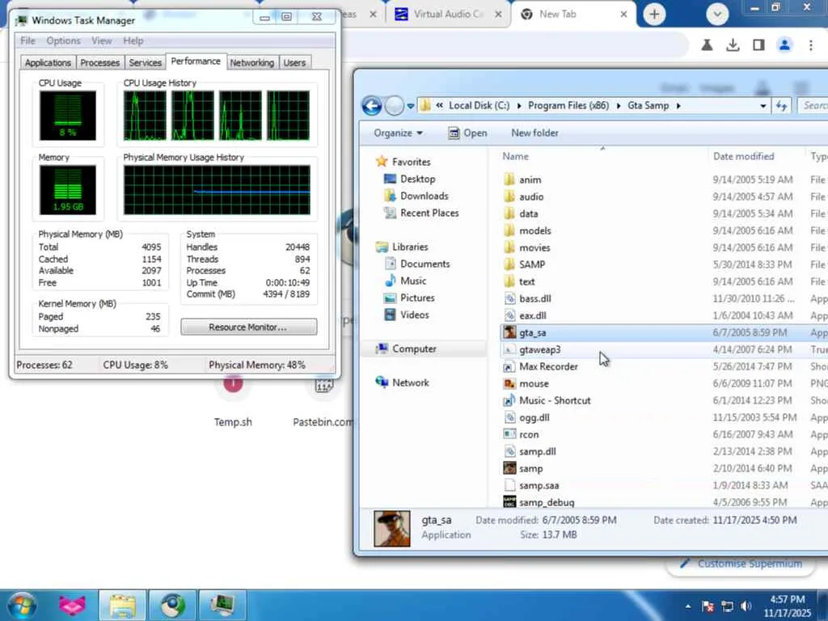Image resolution: width=828 pixels, height=621 pixels.
Task: Select the gtaweap3 file icon
Action: (x=509, y=349)
